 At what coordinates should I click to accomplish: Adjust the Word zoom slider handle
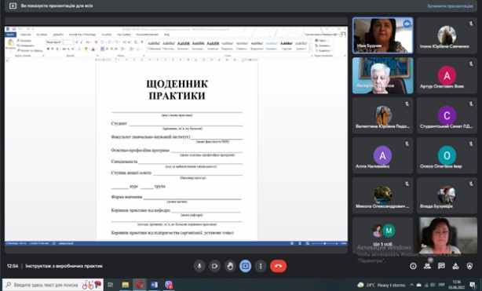[x=325, y=243]
